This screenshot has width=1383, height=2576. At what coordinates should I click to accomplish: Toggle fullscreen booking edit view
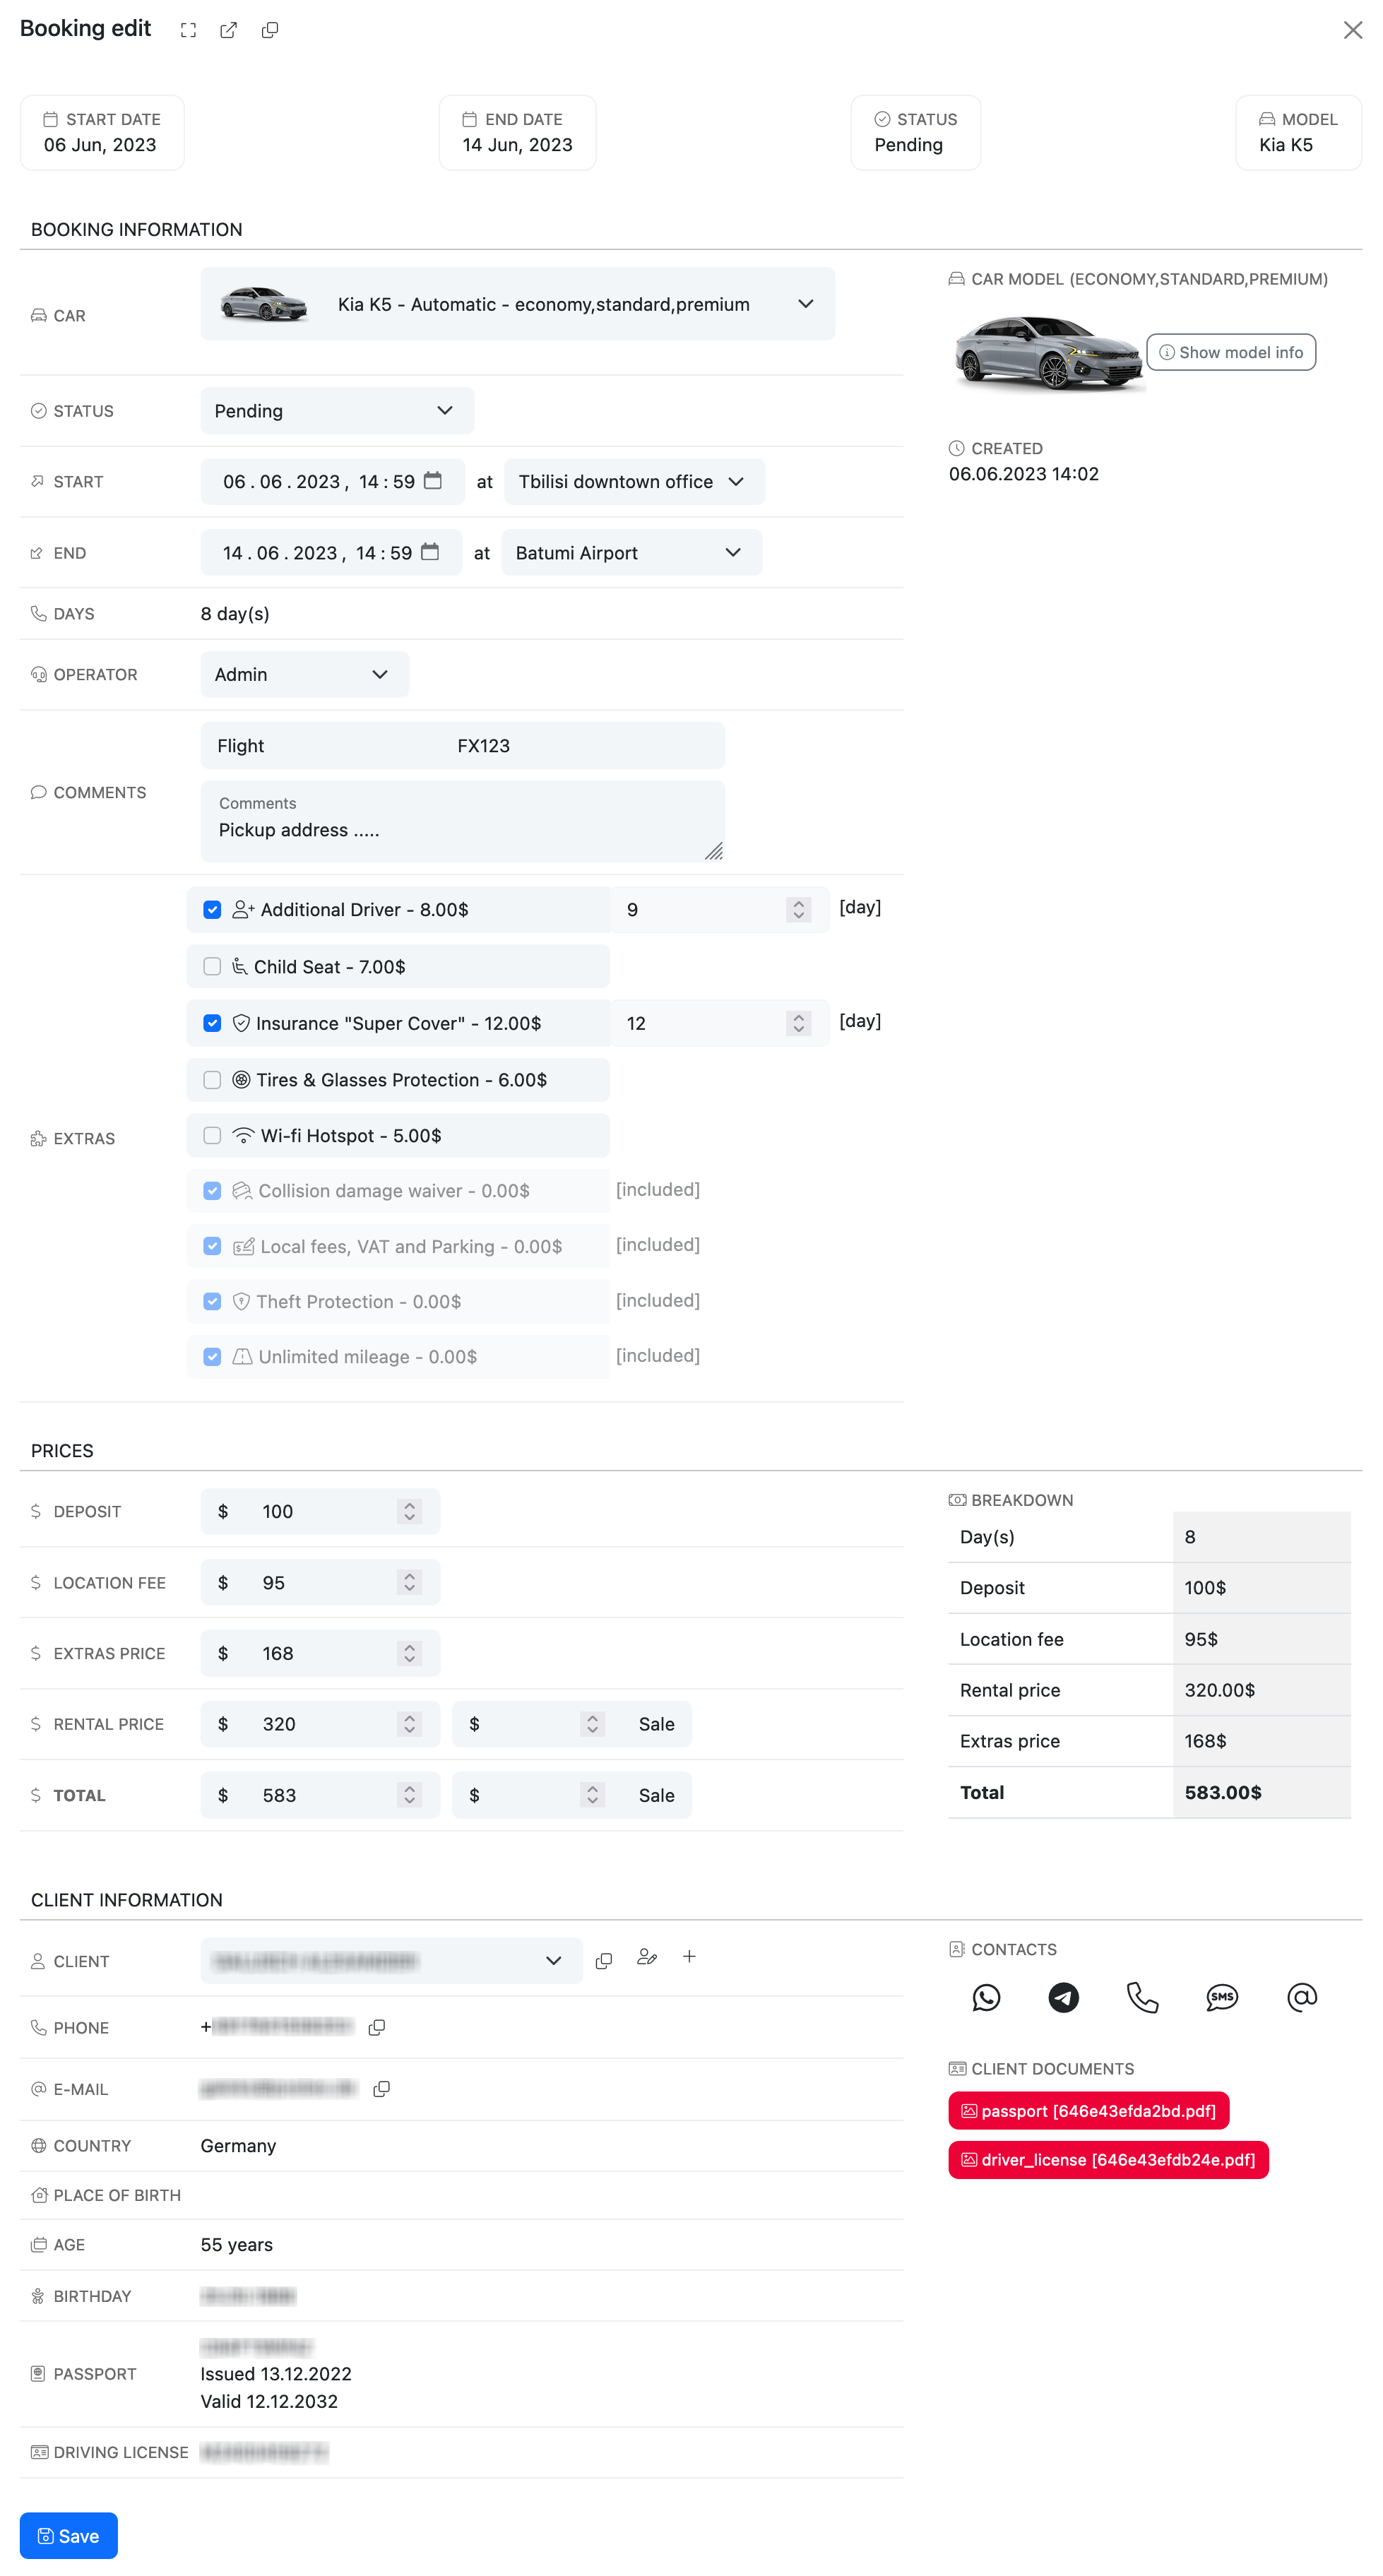pos(188,30)
